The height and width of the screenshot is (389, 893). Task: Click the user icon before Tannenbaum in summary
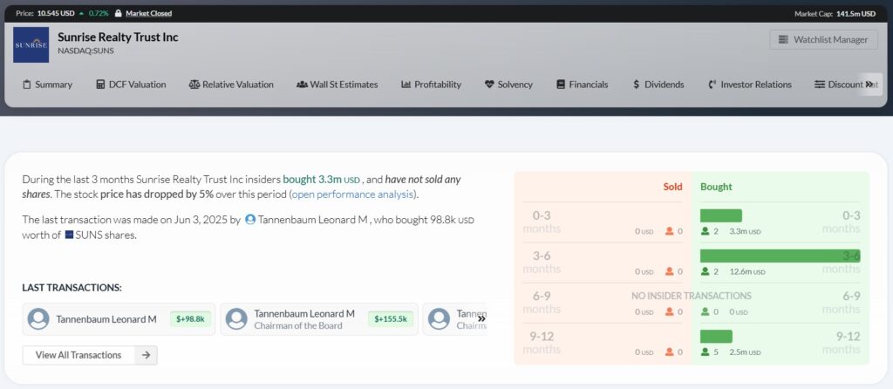pos(250,219)
